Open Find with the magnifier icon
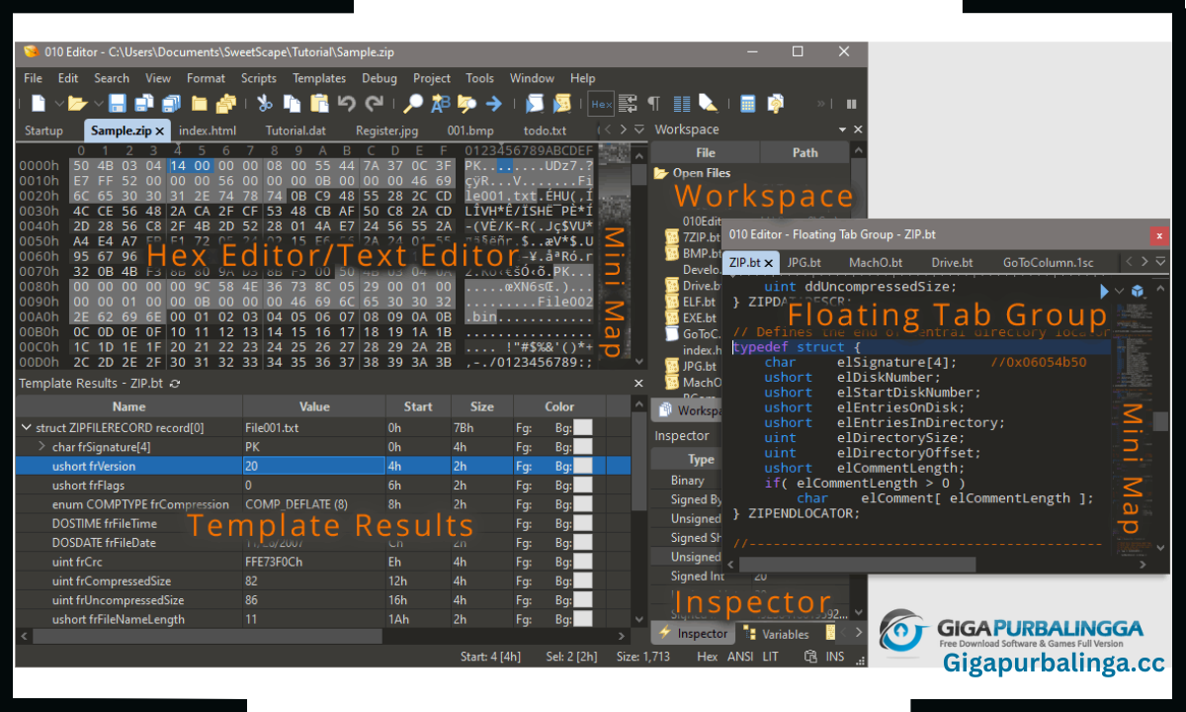Image resolution: width=1186 pixels, height=712 pixels. click(414, 103)
